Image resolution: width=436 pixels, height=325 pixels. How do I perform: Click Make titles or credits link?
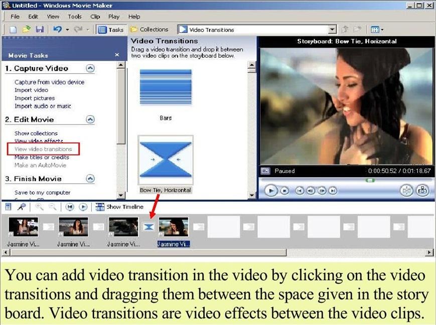pos(42,157)
